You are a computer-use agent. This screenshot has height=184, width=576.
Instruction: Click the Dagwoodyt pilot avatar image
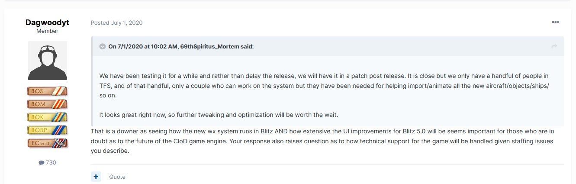[x=48, y=61]
